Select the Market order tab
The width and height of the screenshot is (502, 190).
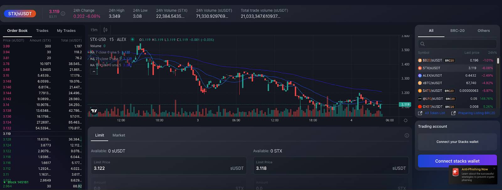(x=119, y=135)
